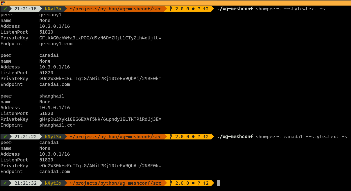The width and height of the screenshot is (351, 191).
Task: Click the git branch icon in the first prompt
Action: 171,9
